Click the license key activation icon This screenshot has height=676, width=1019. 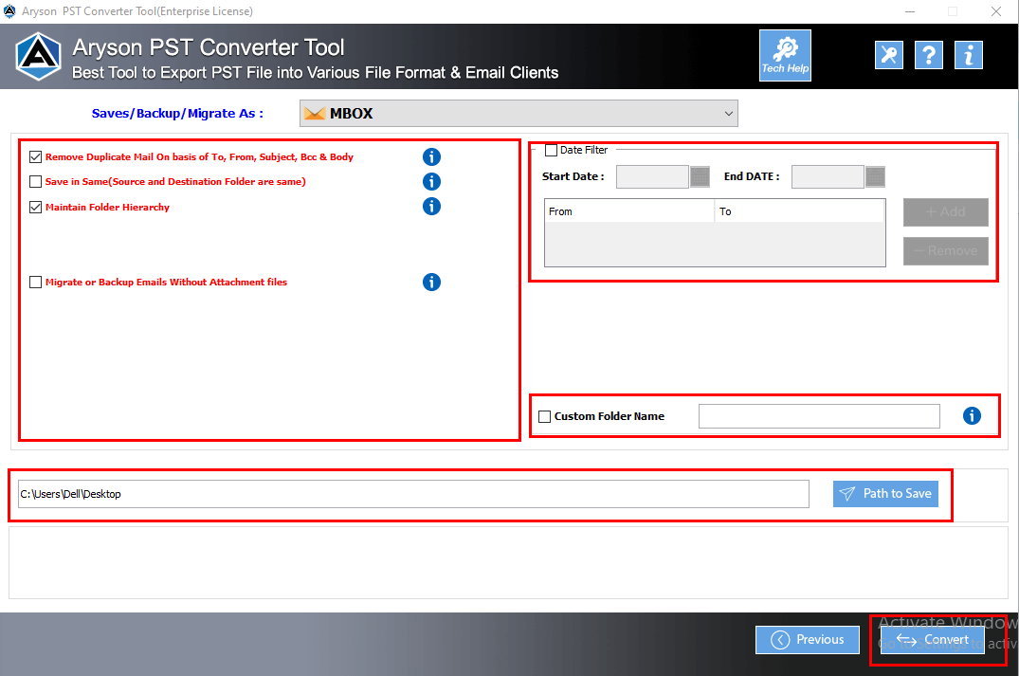(889, 55)
